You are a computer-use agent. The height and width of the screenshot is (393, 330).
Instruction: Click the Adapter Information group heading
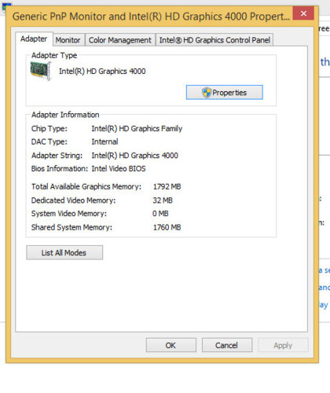click(x=65, y=115)
